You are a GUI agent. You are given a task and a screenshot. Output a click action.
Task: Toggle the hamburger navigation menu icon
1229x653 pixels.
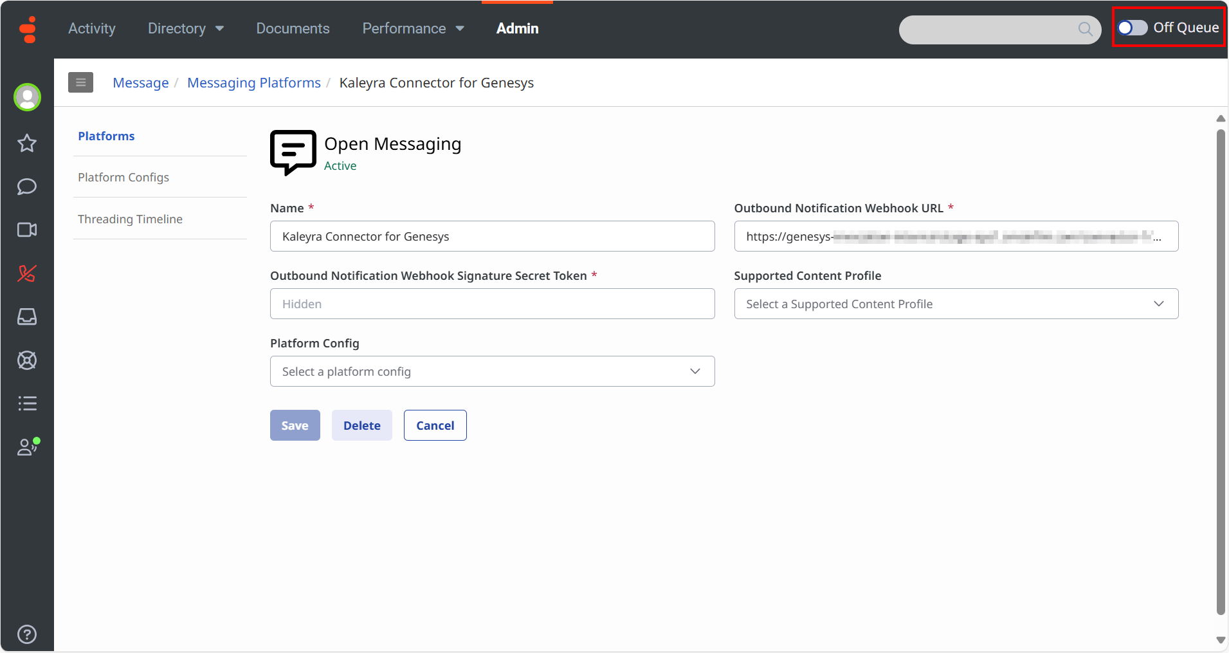click(x=81, y=82)
